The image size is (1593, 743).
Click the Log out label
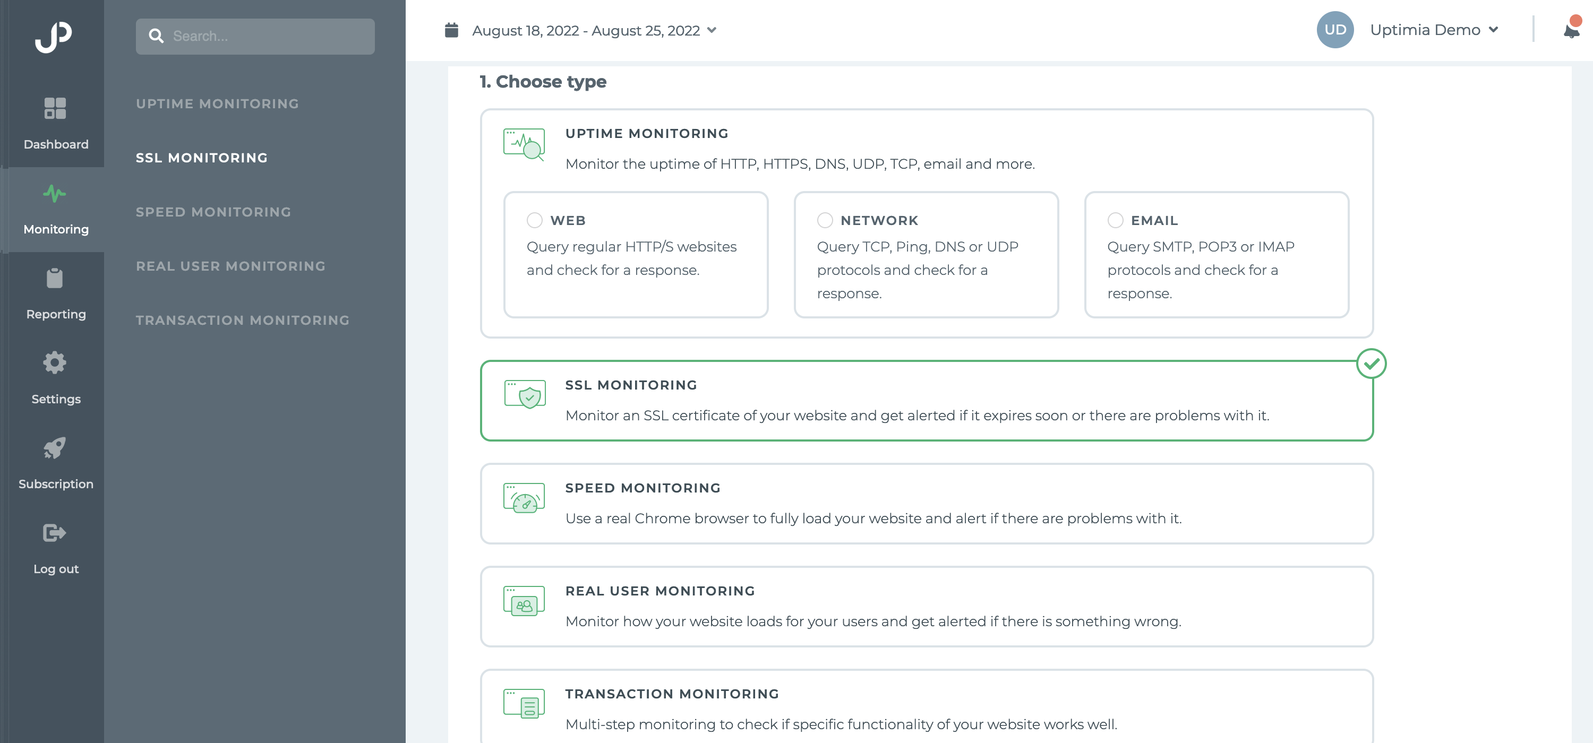[x=56, y=569]
